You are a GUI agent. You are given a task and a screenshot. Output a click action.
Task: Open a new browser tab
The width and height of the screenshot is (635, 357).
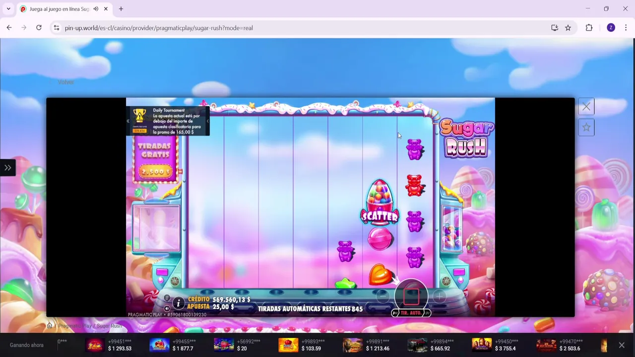pos(121,9)
